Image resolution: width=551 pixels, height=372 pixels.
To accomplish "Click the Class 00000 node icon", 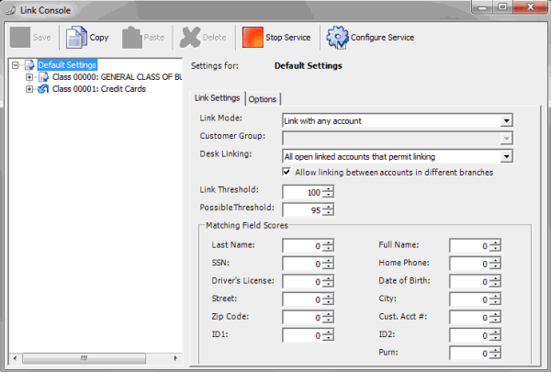I will coord(43,77).
